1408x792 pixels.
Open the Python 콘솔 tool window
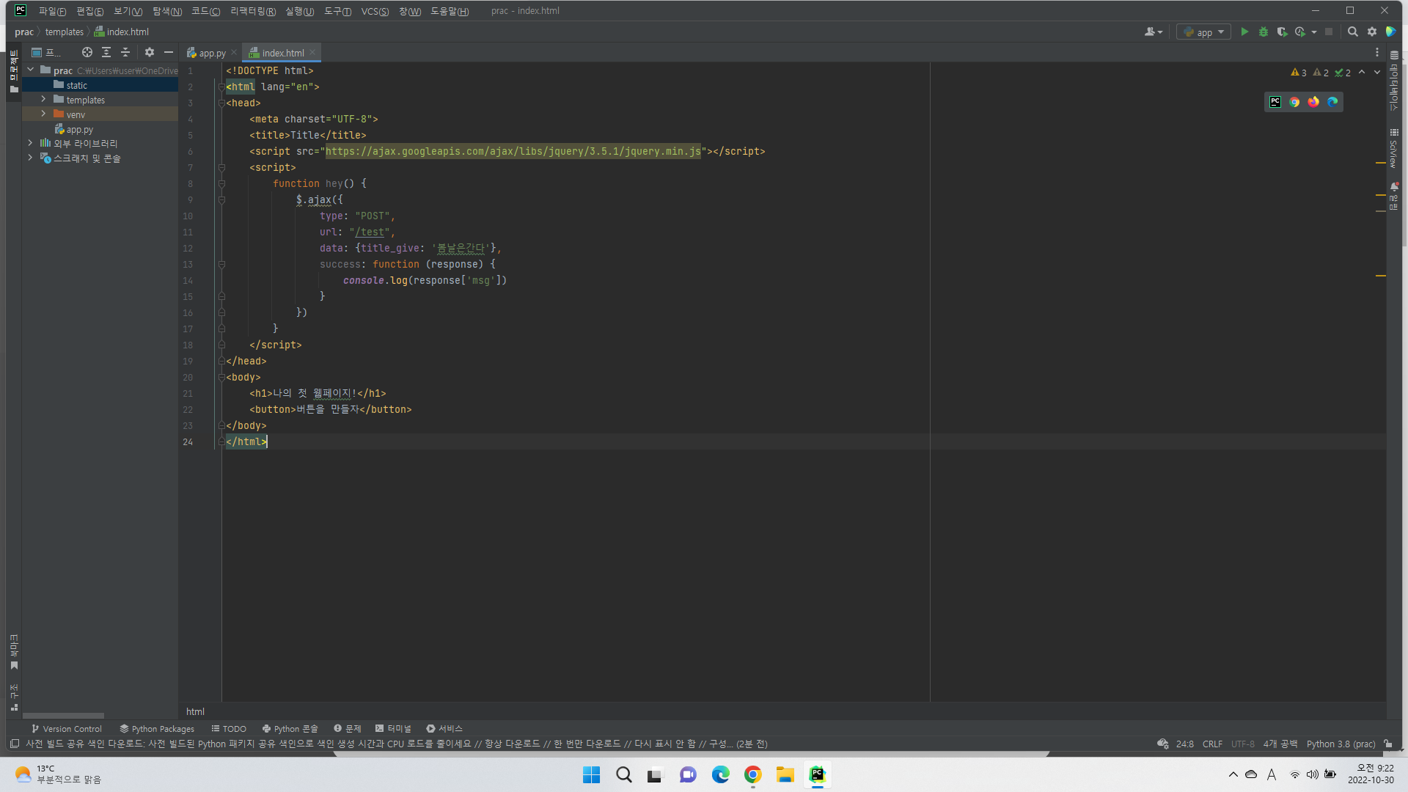pyautogui.click(x=290, y=728)
